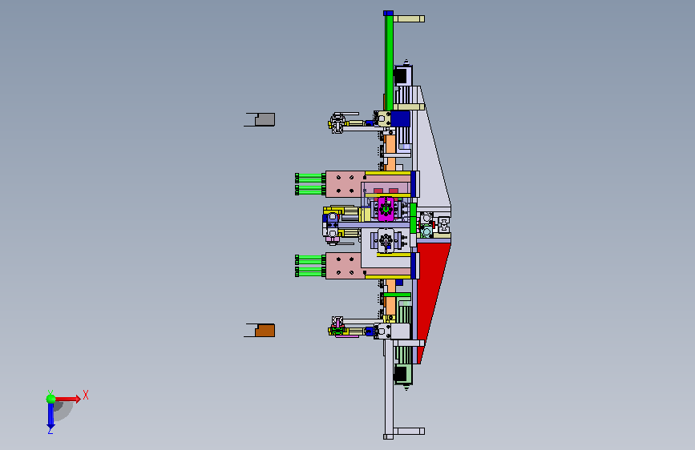Viewport: 695px width, 450px height.
Task: Select the upper pink mounting block
Action: coord(345,184)
